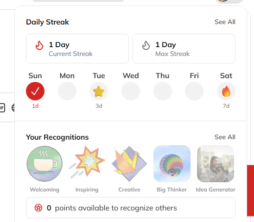Select the Inspiring starburst badge
This screenshot has height=222, width=254.
[87, 162]
